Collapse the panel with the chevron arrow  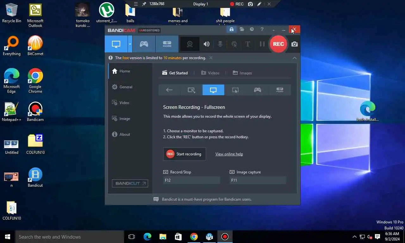295,58
